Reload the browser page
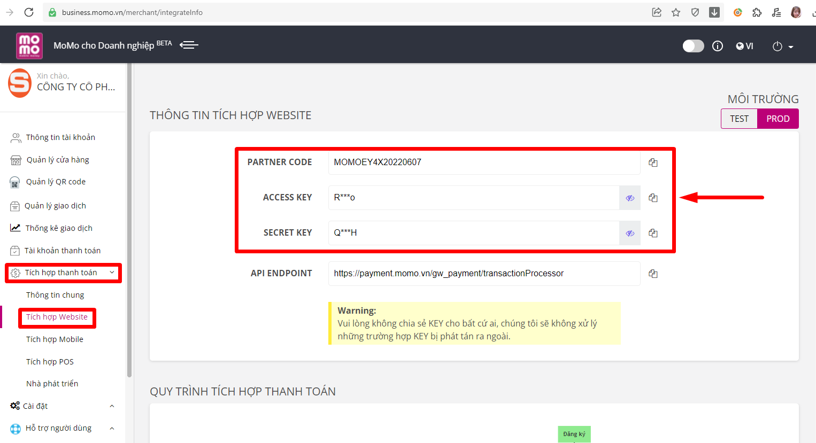The image size is (816, 443). coord(29,12)
